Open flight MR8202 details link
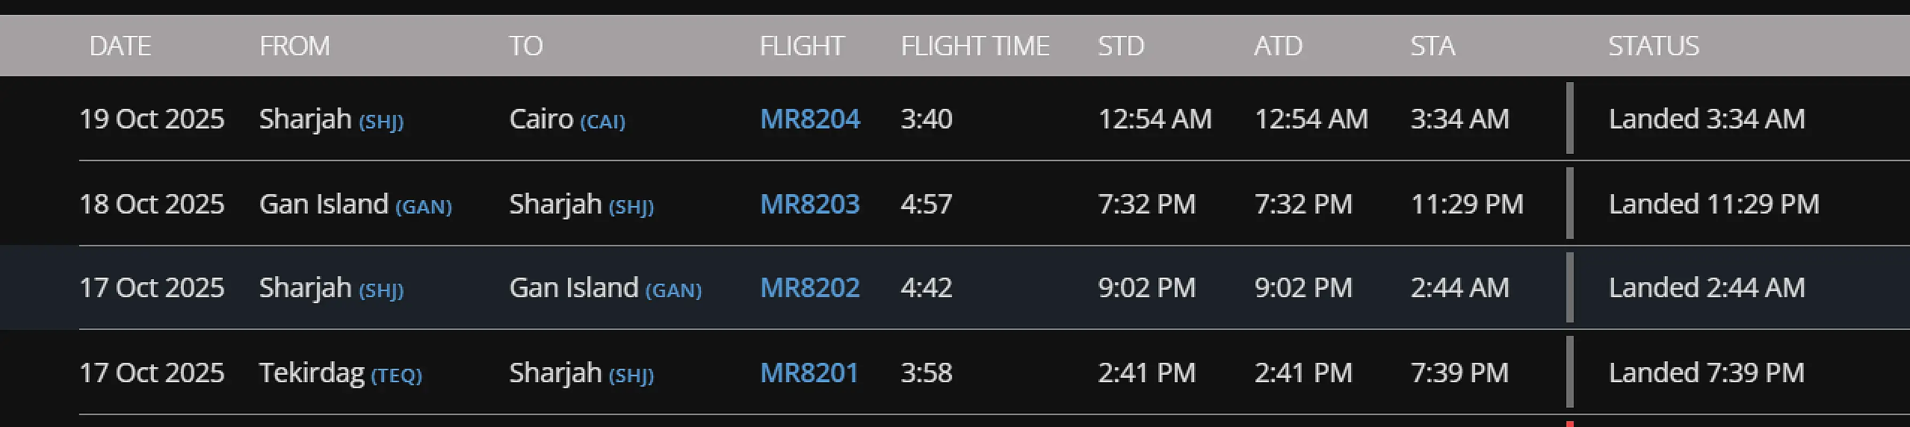 coord(809,288)
